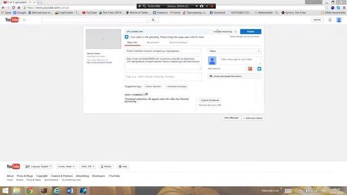The height and width of the screenshot is (195, 347).
Task: Open the Gmail bookmark
Action: (x=175, y=12)
